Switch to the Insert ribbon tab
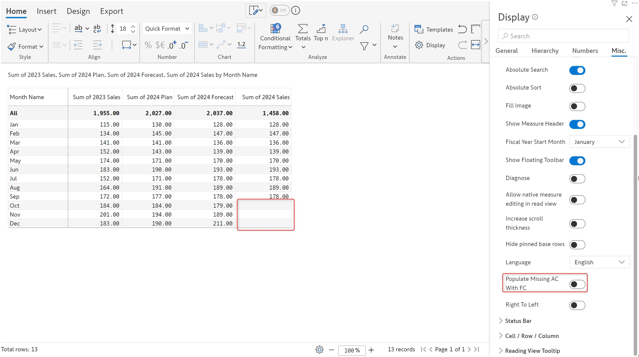Viewport: 639px width, 357px height. click(x=46, y=11)
